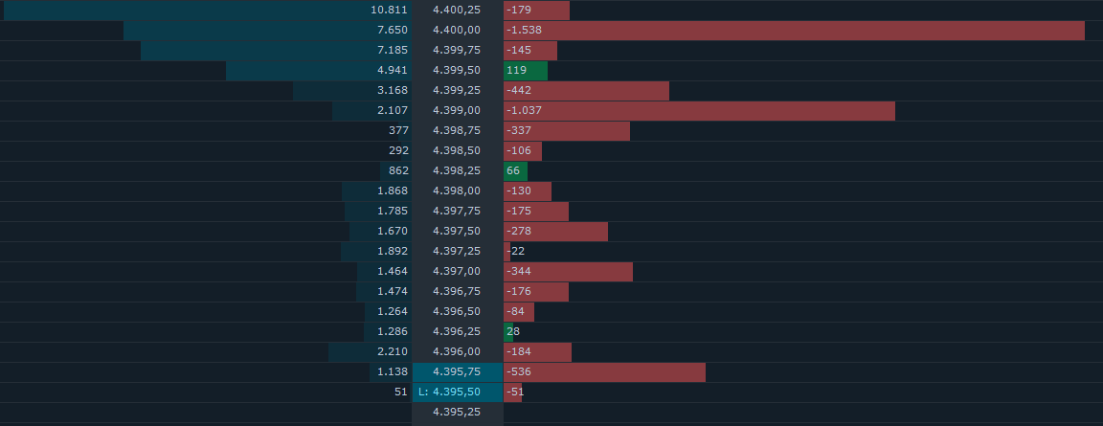Image resolution: width=1103 pixels, height=426 pixels.
Task: Click the 4.395,25 price cell
Action: pyautogui.click(x=457, y=412)
